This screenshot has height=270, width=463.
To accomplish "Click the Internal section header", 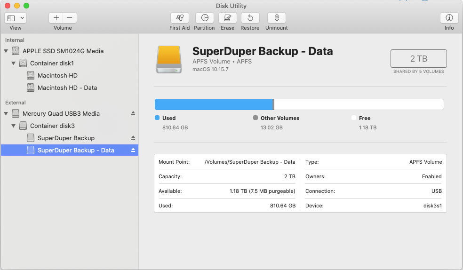I will 15,40.
